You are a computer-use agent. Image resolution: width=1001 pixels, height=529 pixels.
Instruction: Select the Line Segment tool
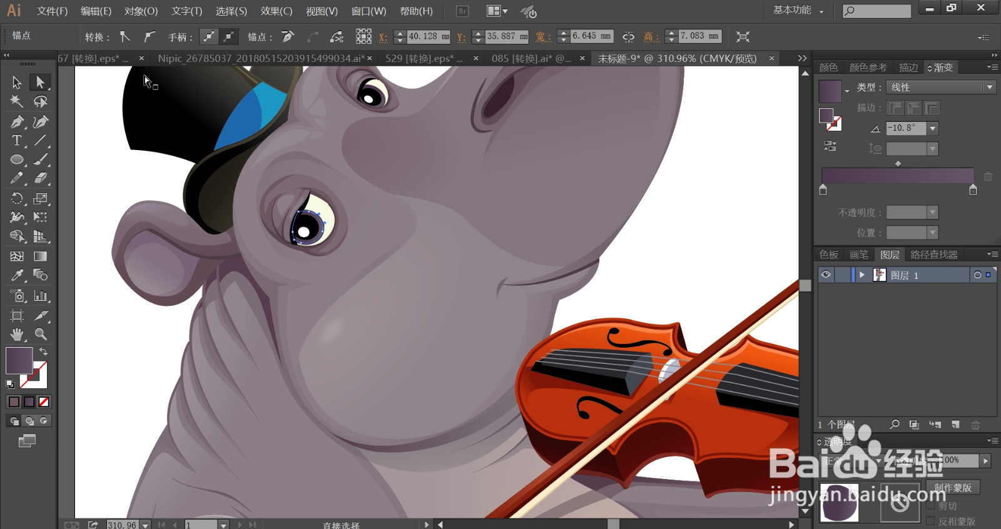[x=40, y=141]
